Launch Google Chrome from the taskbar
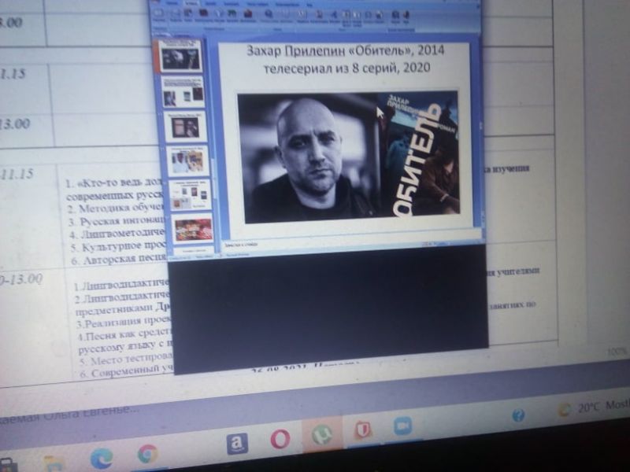 point(147,454)
